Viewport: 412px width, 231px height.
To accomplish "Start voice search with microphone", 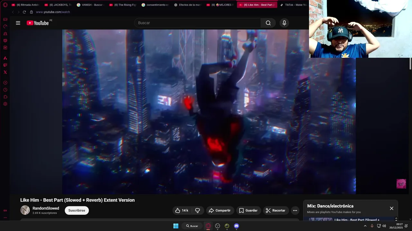I will point(284,23).
